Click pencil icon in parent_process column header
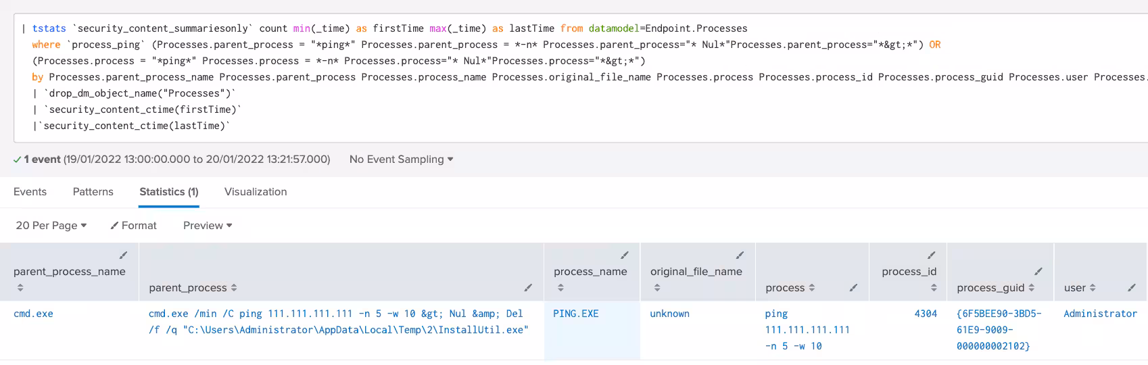 528,288
